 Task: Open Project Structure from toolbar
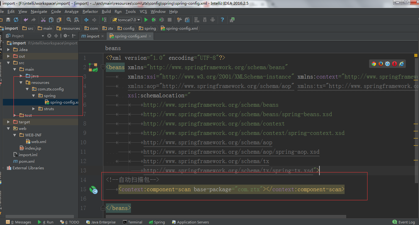click(187, 20)
